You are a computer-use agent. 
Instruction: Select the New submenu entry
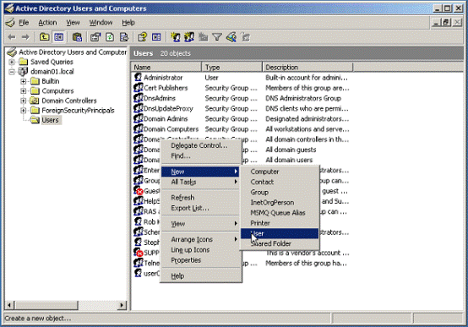(201, 172)
